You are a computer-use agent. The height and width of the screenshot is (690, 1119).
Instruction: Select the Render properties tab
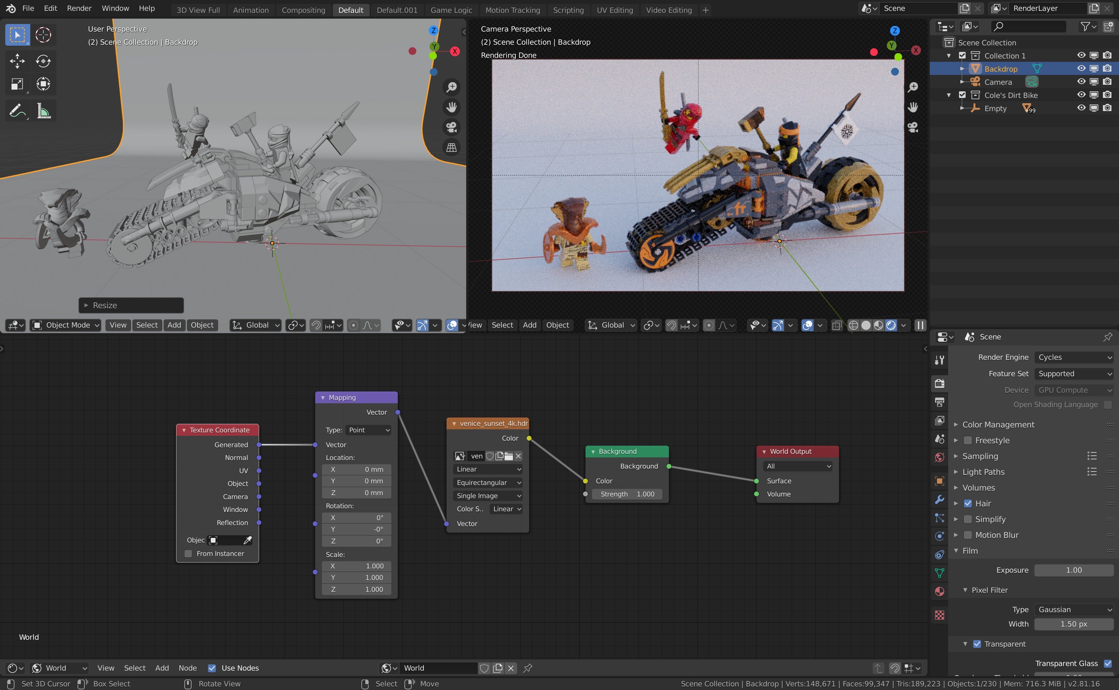[940, 383]
